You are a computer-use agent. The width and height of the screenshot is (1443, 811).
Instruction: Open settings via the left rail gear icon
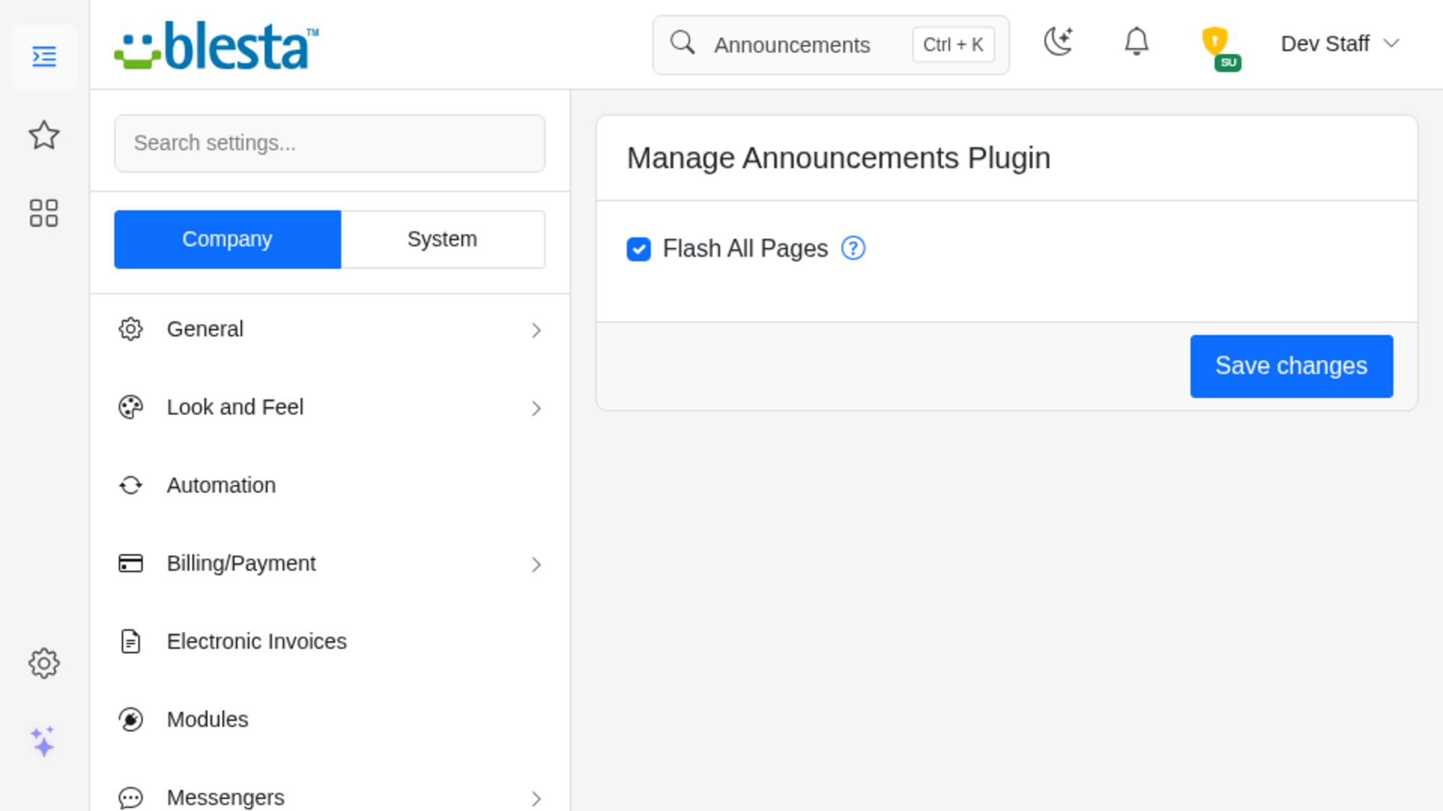tap(44, 663)
